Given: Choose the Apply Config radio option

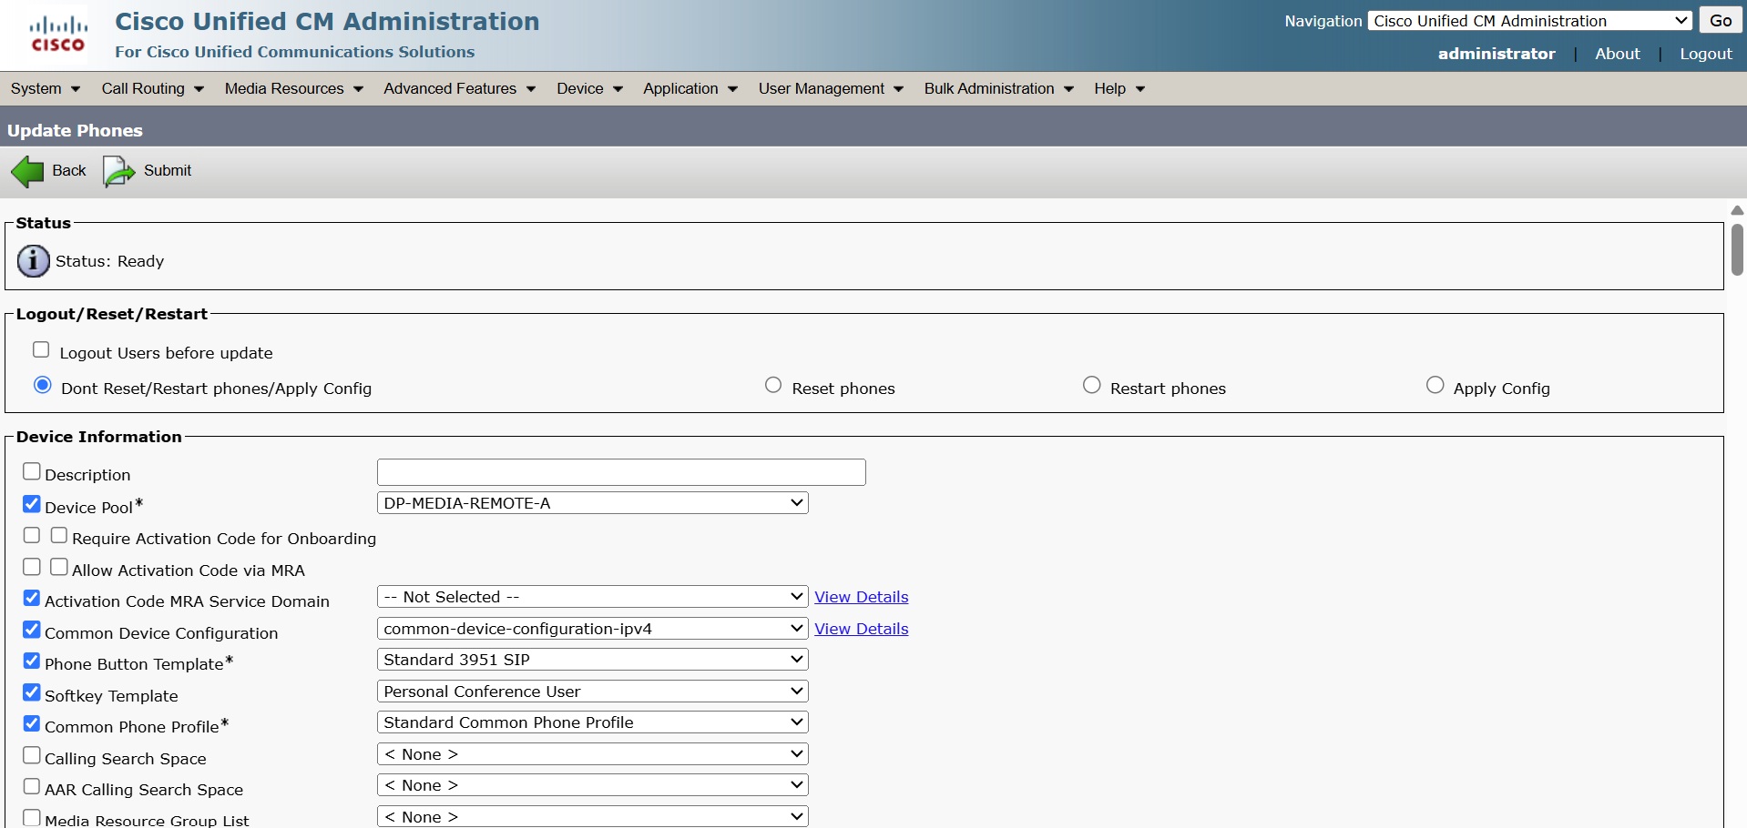Looking at the screenshot, I should (1435, 385).
